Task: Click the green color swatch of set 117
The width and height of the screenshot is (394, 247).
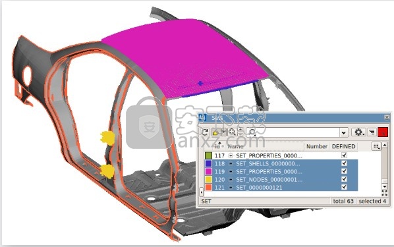Action: (208, 155)
